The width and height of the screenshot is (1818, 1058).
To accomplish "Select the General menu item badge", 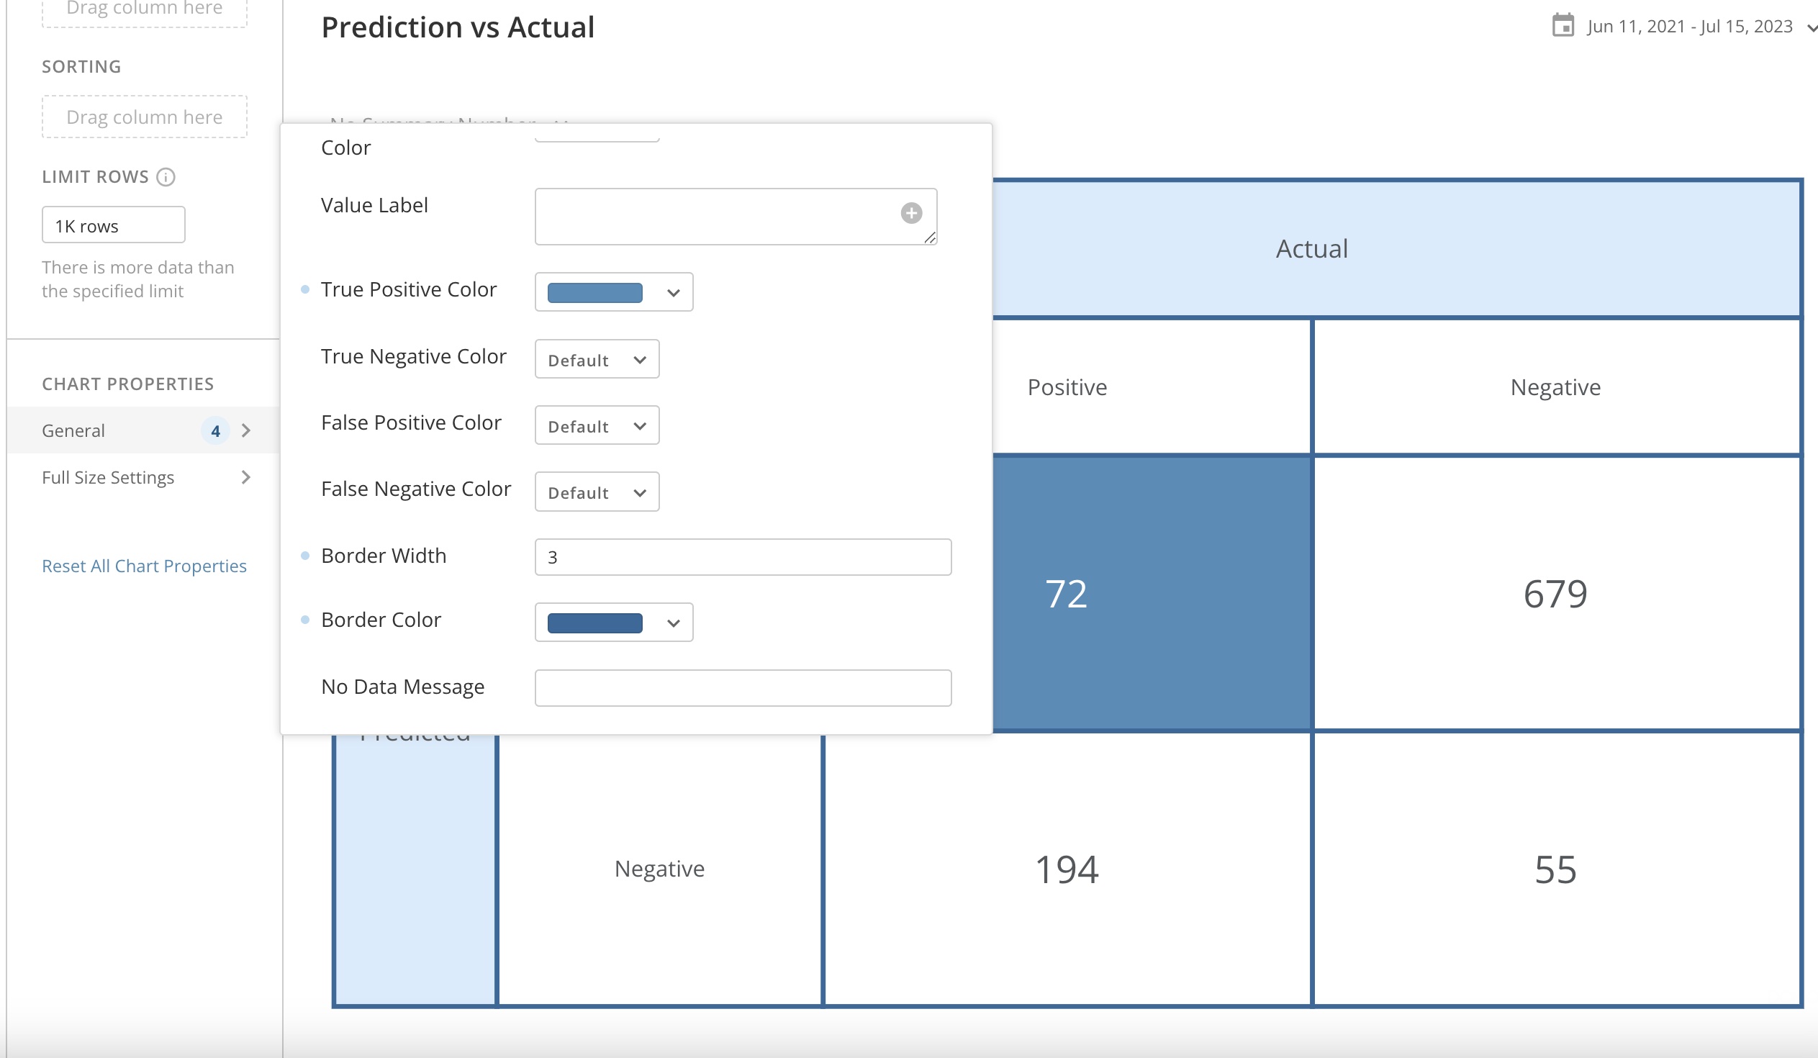I will point(215,430).
